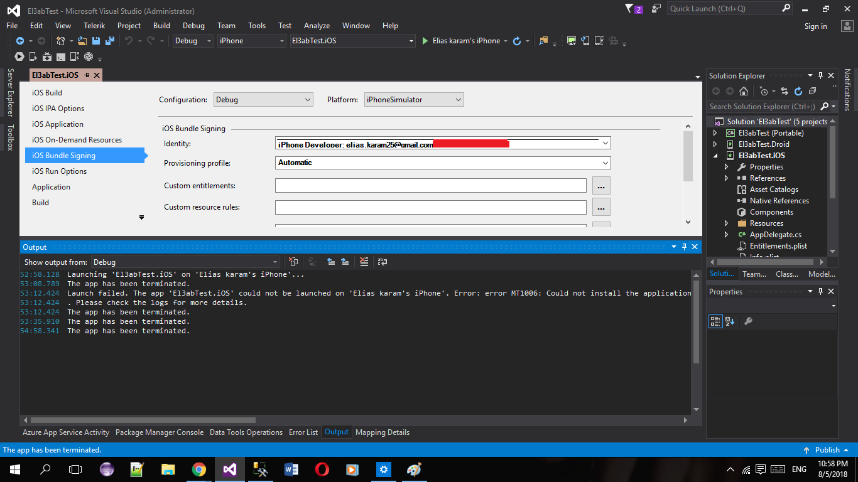Click the Undo arrow in the toolbar

128,41
